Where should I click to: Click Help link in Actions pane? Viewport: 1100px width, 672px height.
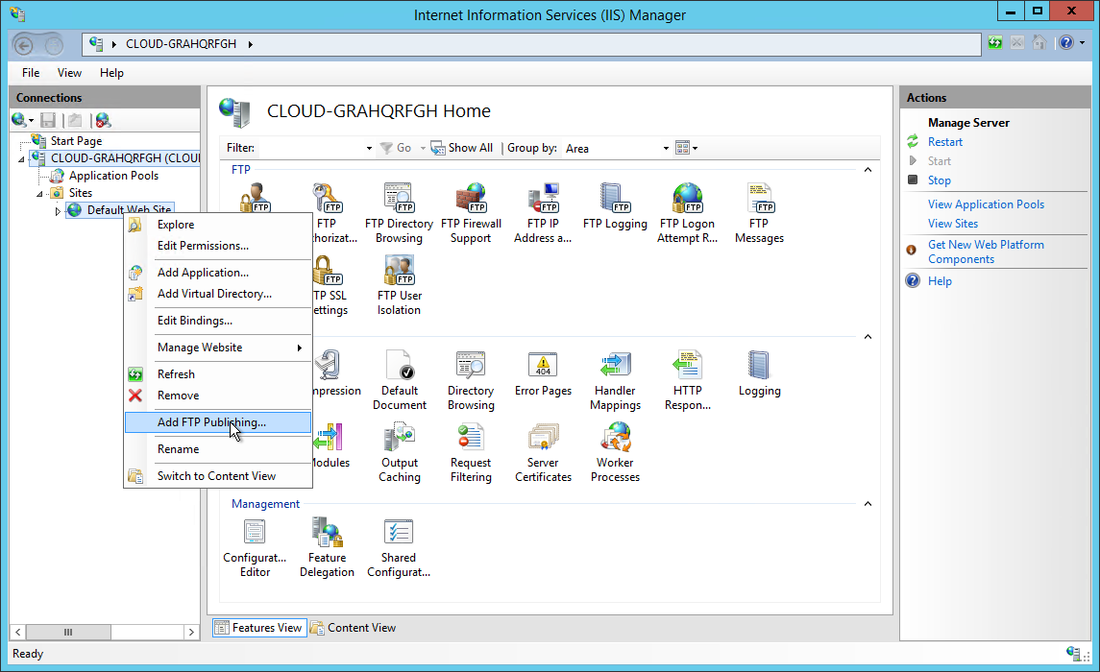(940, 281)
